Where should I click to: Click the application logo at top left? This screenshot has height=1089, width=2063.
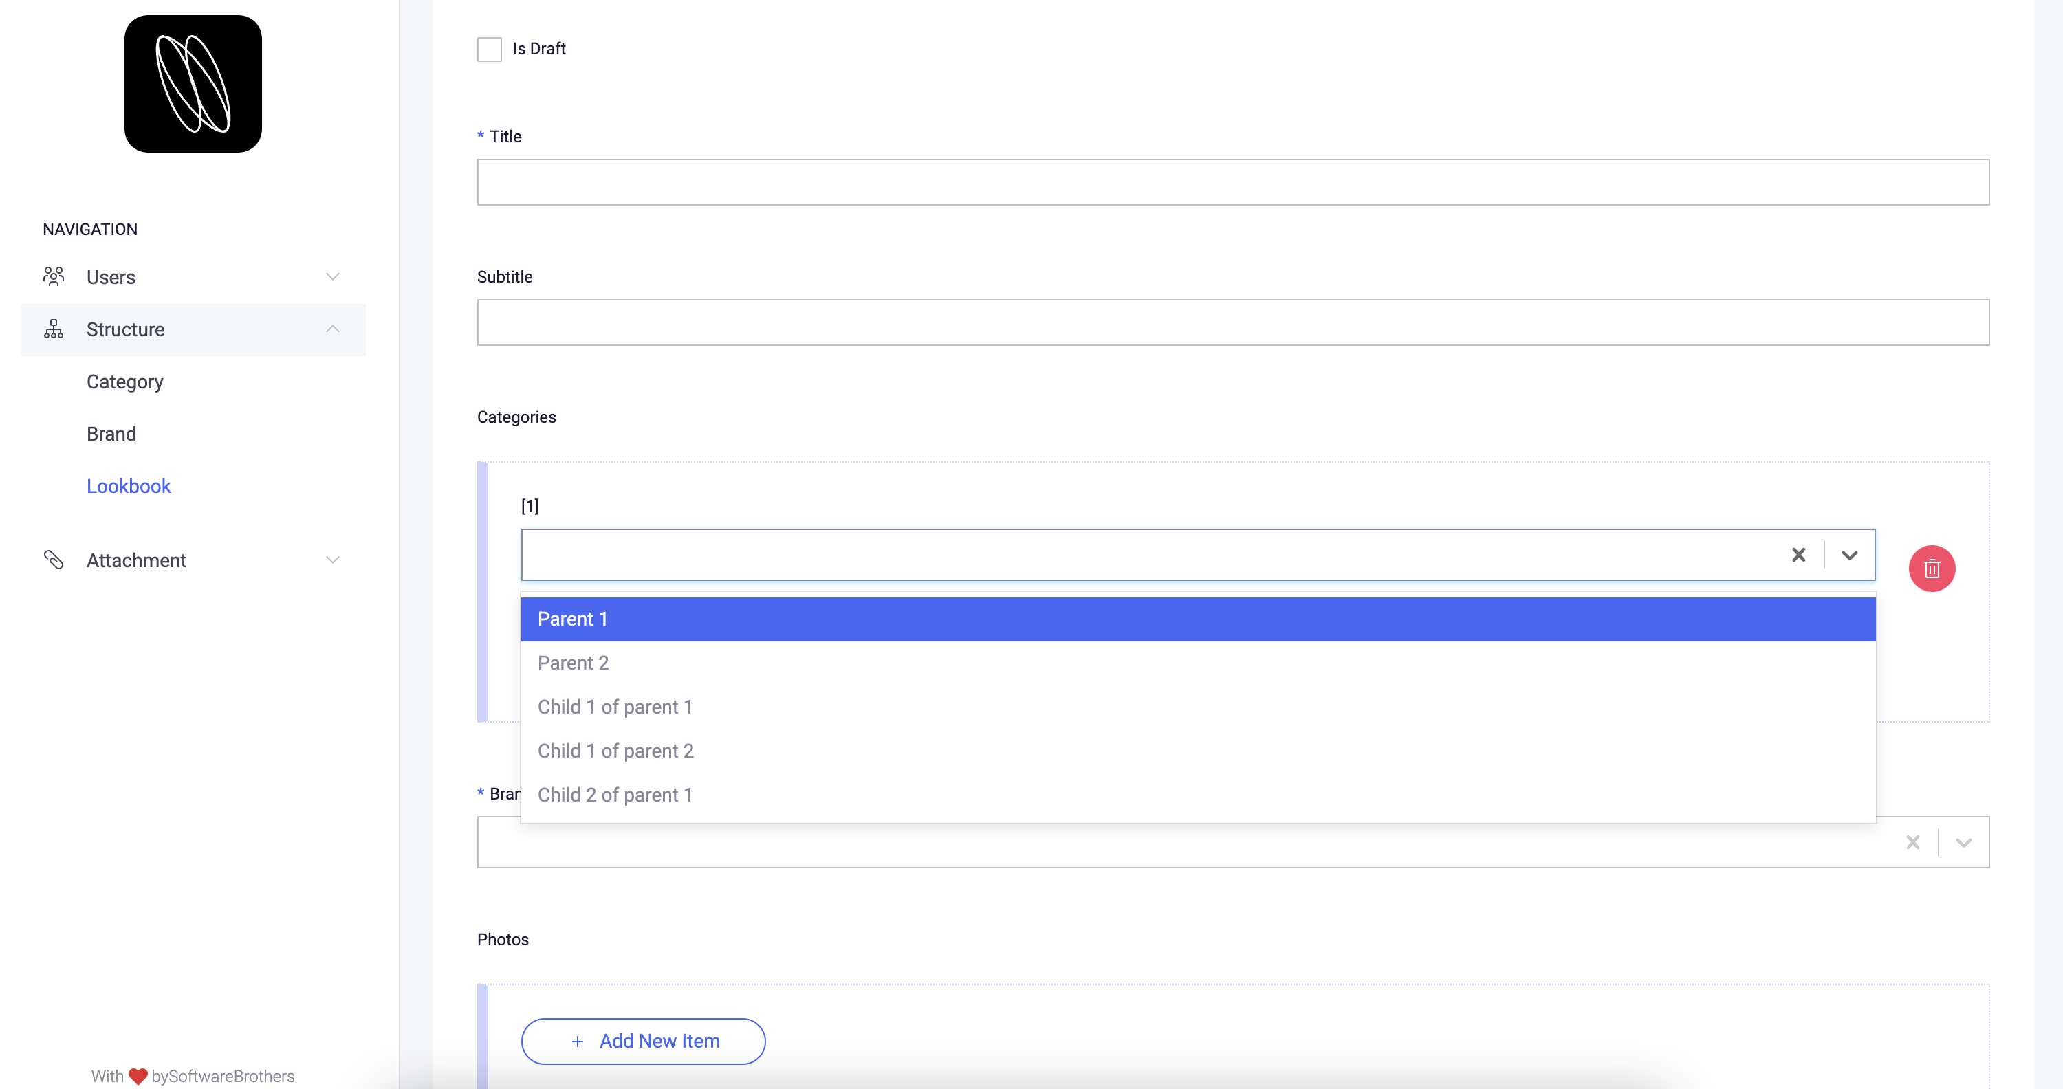[193, 83]
